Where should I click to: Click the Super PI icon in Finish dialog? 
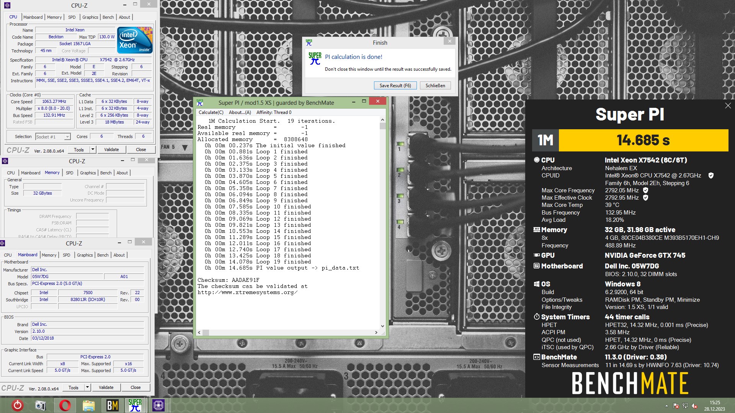[315, 59]
